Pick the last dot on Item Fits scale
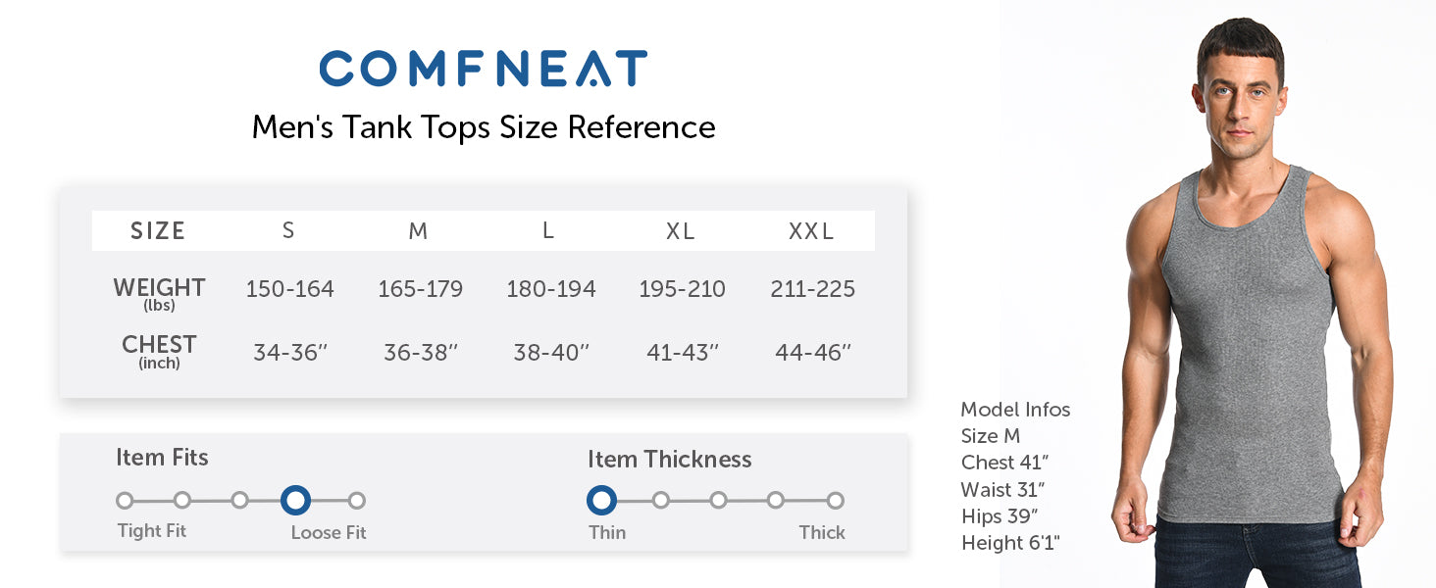This screenshot has height=588, width=1436. click(357, 501)
